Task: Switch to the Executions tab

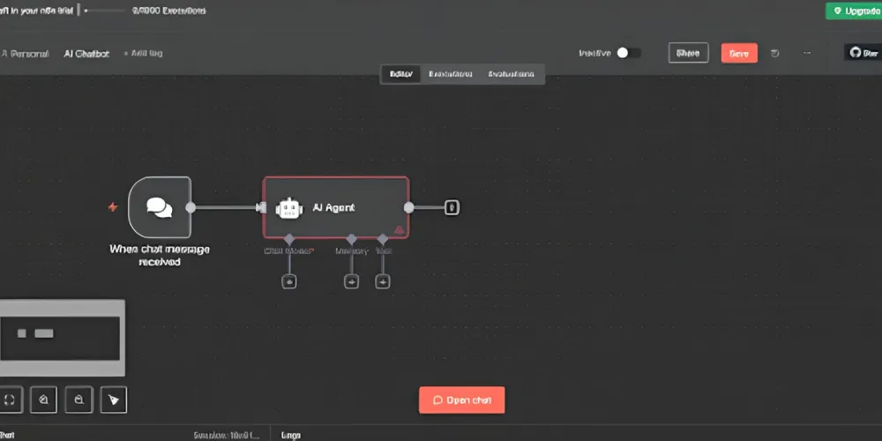Action: pyautogui.click(x=450, y=74)
